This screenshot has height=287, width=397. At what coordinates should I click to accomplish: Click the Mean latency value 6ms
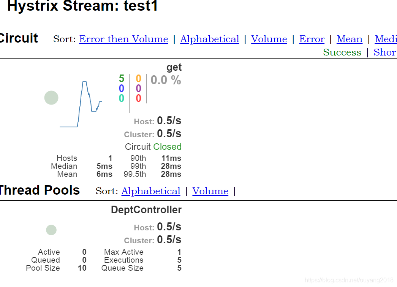(104, 174)
